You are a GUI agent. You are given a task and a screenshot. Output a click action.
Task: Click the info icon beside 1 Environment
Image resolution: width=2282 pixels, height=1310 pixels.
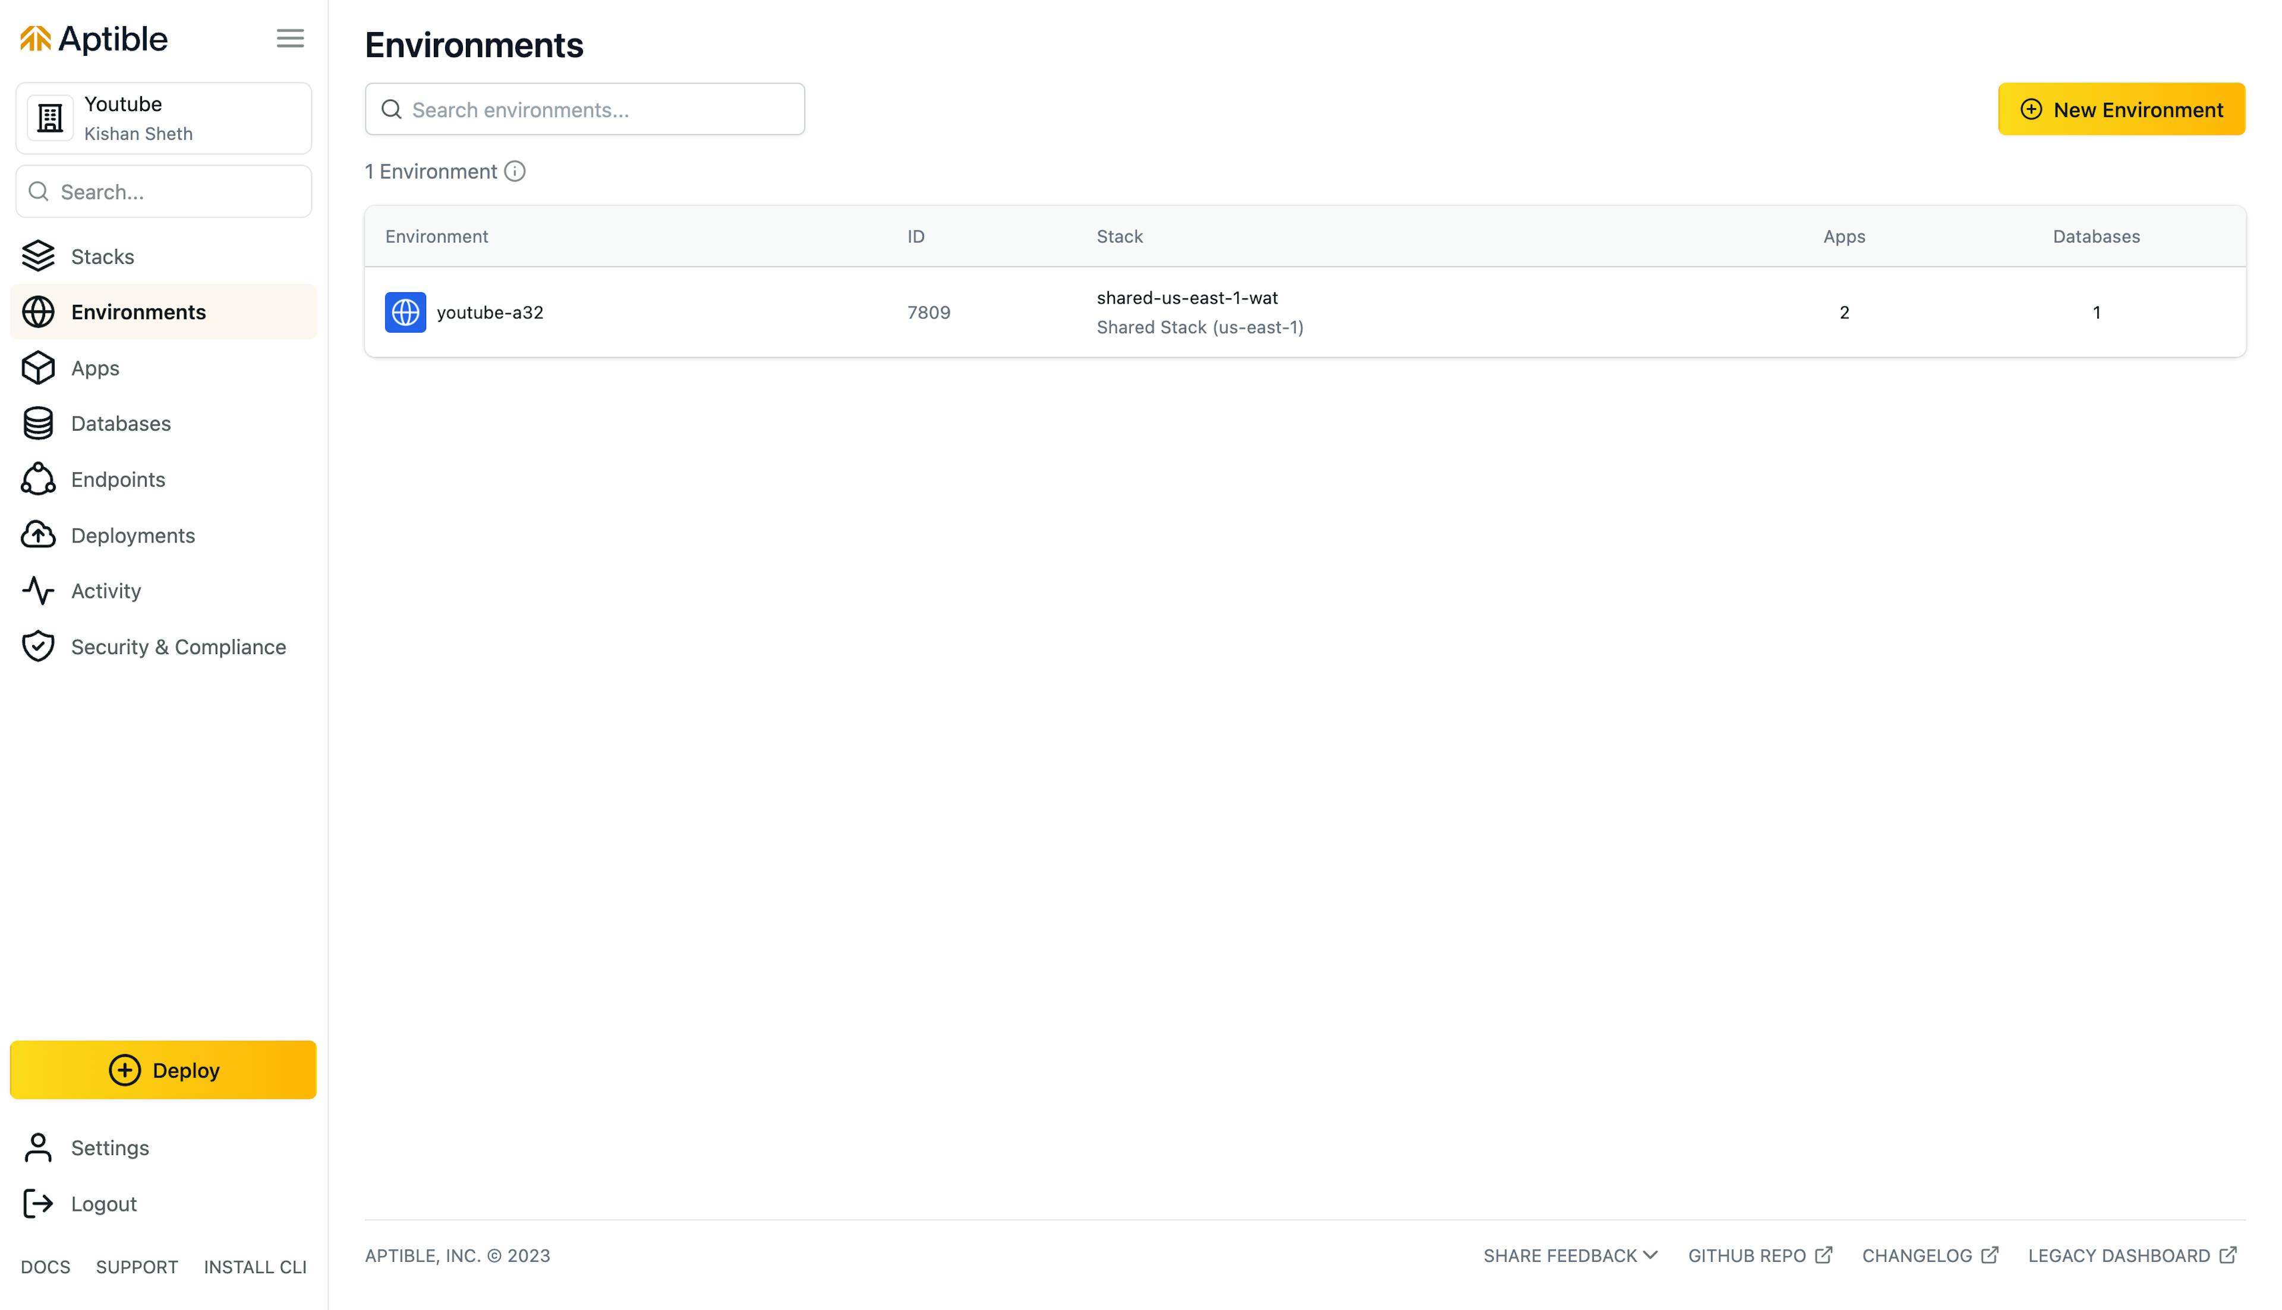515,172
